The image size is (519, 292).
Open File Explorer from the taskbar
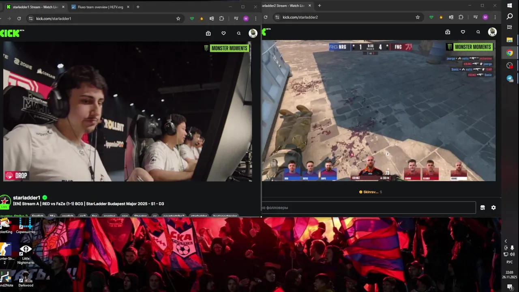(510, 40)
